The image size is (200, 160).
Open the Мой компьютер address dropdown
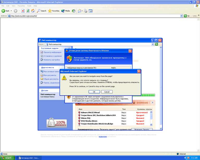(153, 45)
